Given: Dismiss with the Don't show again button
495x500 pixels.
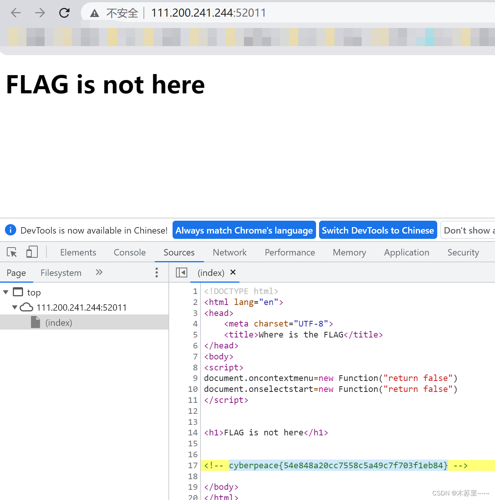Looking at the screenshot, I should click(x=468, y=230).
